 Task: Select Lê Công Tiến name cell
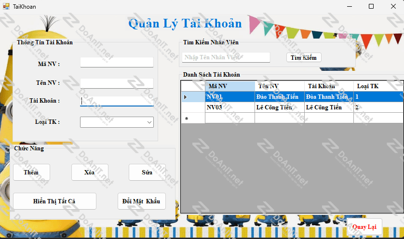coord(280,107)
